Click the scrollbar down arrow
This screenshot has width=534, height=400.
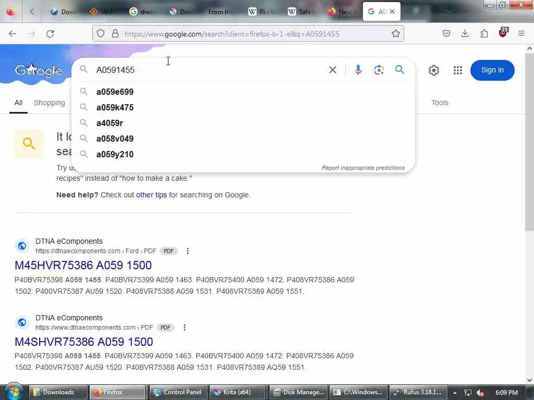point(529,380)
